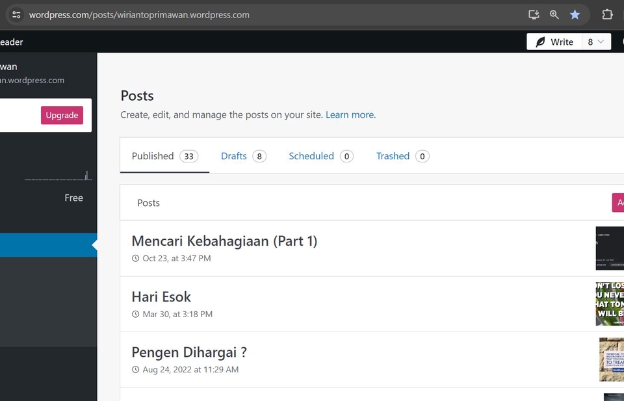Click the install app icon in address bar
Image resolution: width=624 pixels, height=401 pixels.
[534, 14]
